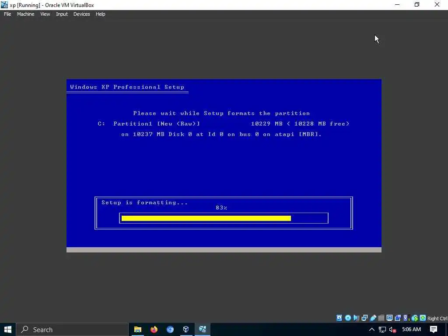Image resolution: width=448 pixels, height=336 pixels.
Task: Open the notification center icon
Action: (x=434, y=329)
